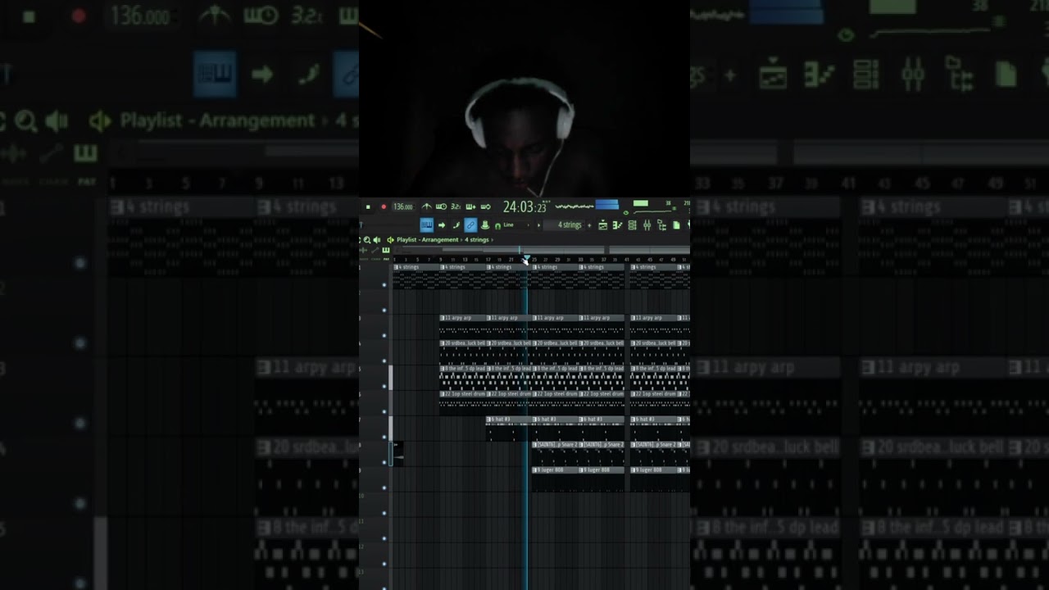Select the 4 strings clip at bar 1
Screen dimensions: 1049x590
coord(416,276)
